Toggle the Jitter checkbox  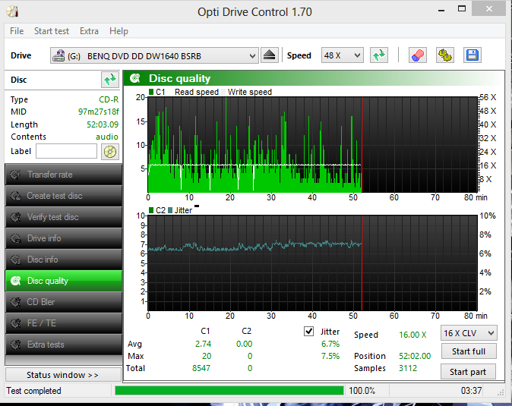tap(308, 332)
